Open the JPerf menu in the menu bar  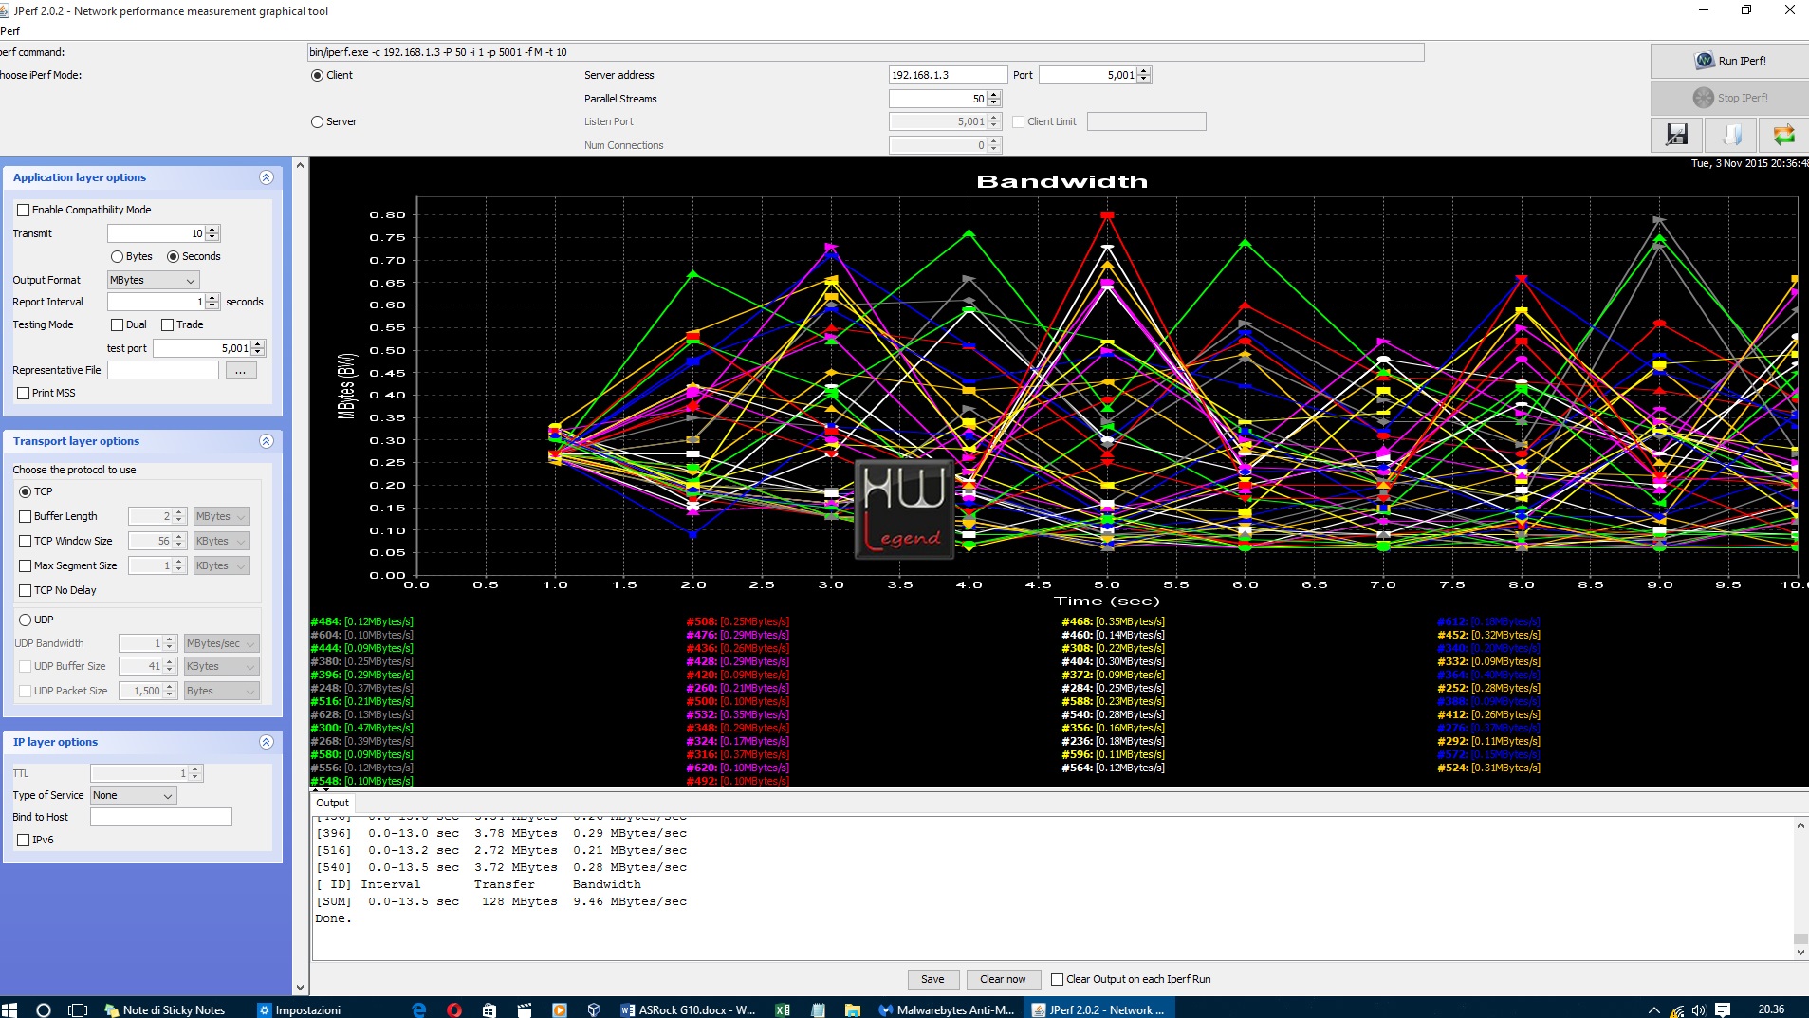click(9, 30)
